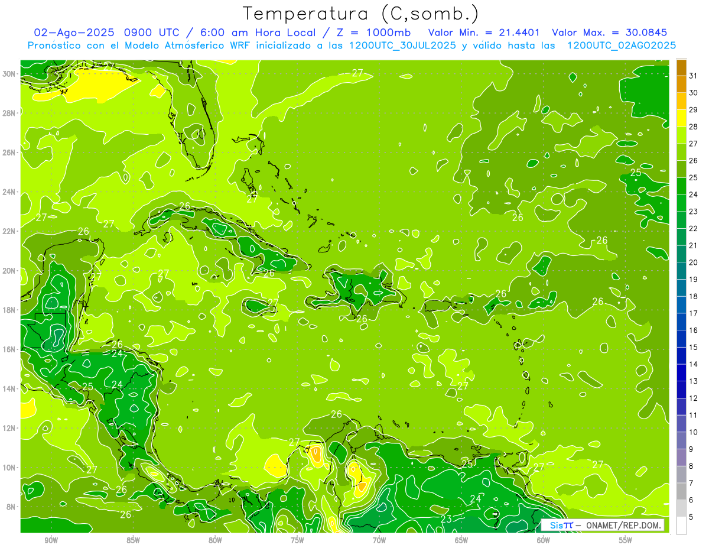Click the pressure level "Z = 1000mb"
This screenshot has width=709, height=548.
[x=375, y=33]
